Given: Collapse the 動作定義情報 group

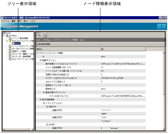Looking at the screenshot, I should pos(41,100).
